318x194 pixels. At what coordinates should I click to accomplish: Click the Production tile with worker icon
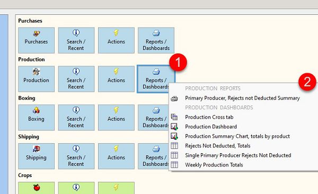tap(36, 79)
